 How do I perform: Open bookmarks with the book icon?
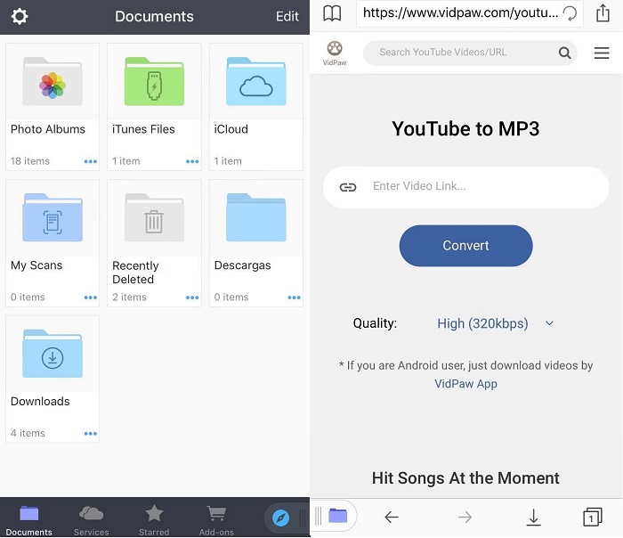coord(332,14)
